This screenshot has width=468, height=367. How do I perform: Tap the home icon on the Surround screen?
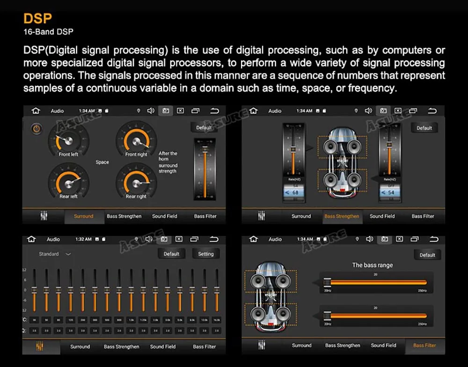coord(36,111)
